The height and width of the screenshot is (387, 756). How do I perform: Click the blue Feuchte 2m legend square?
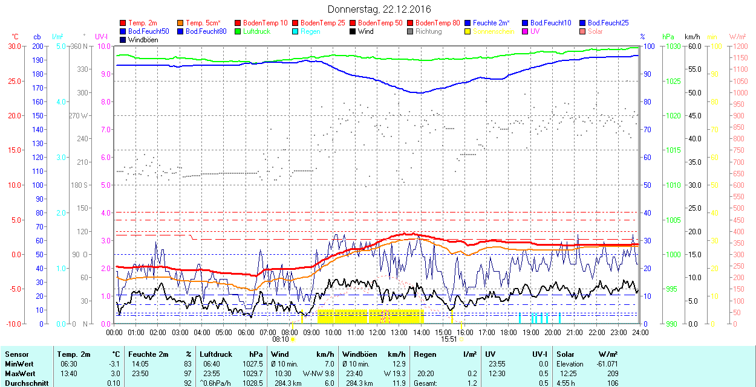468,23
